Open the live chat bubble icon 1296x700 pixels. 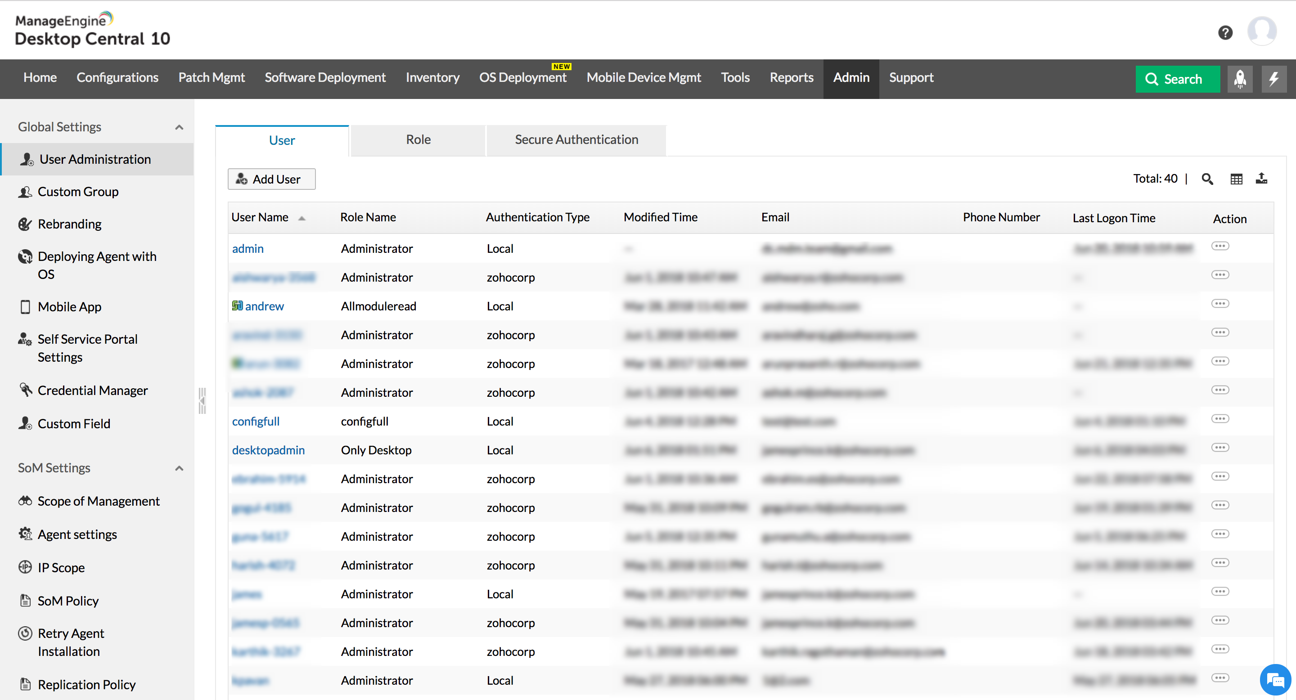point(1275,680)
